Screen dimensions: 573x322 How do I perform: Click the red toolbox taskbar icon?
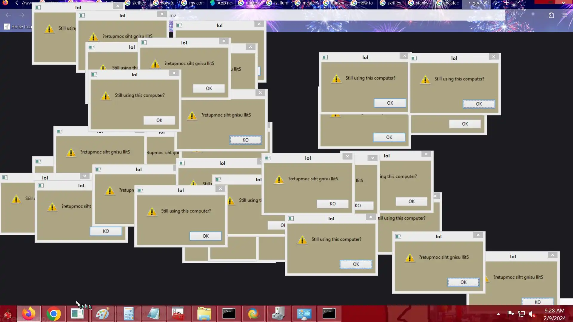coord(178,314)
